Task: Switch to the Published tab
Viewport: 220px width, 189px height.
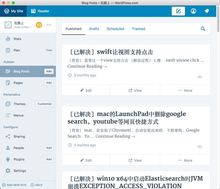Action: click(x=73, y=29)
